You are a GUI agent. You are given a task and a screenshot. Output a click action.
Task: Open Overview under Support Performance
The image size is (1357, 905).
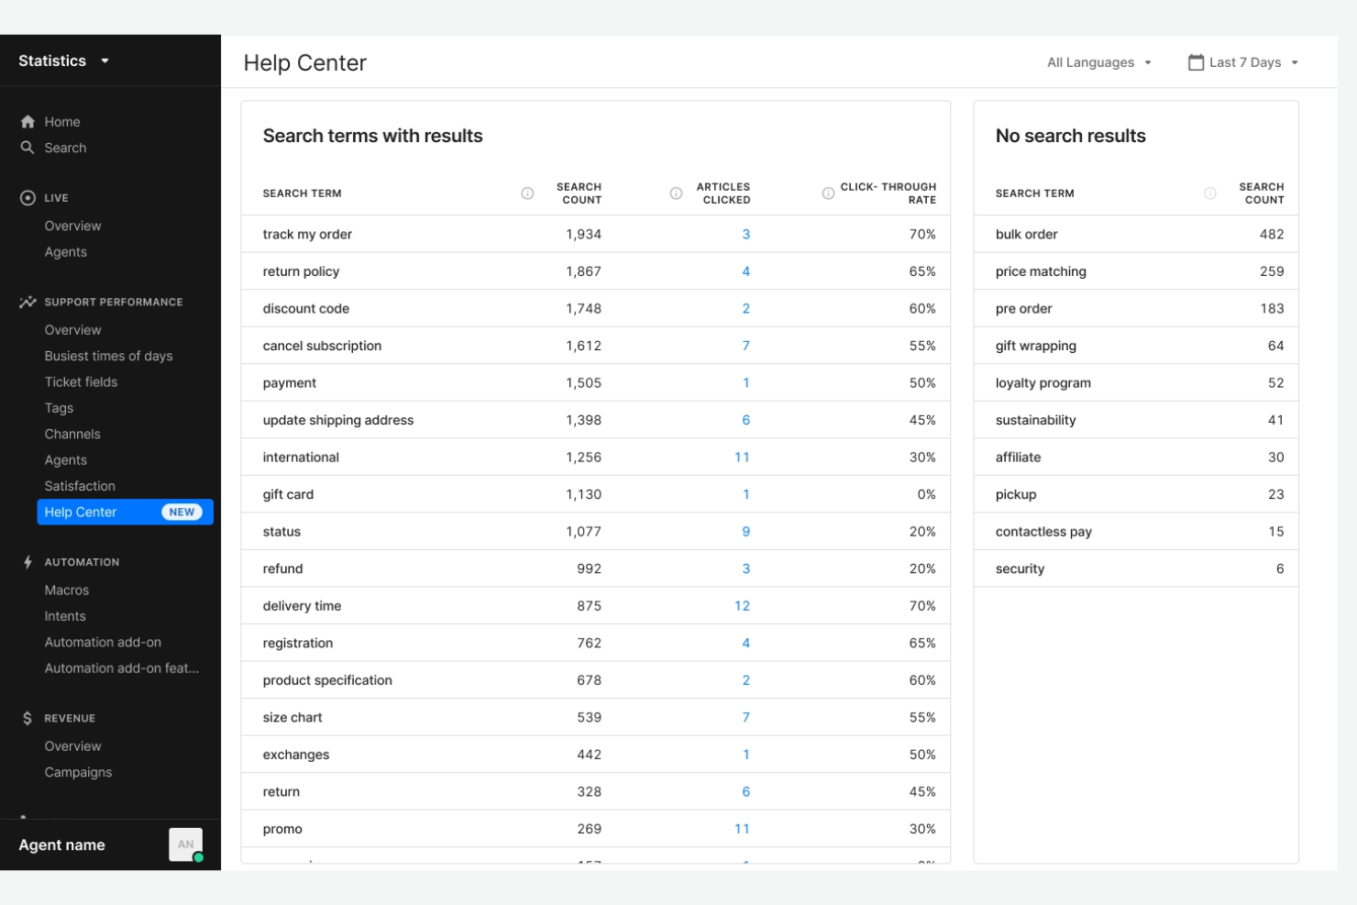coord(73,330)
